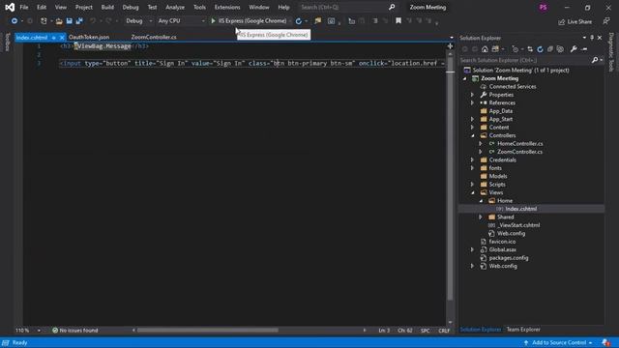Screen dimensions: 619x348
Task: Switch to the ZoomController.cs tab
Action: (x=154, y=37)
